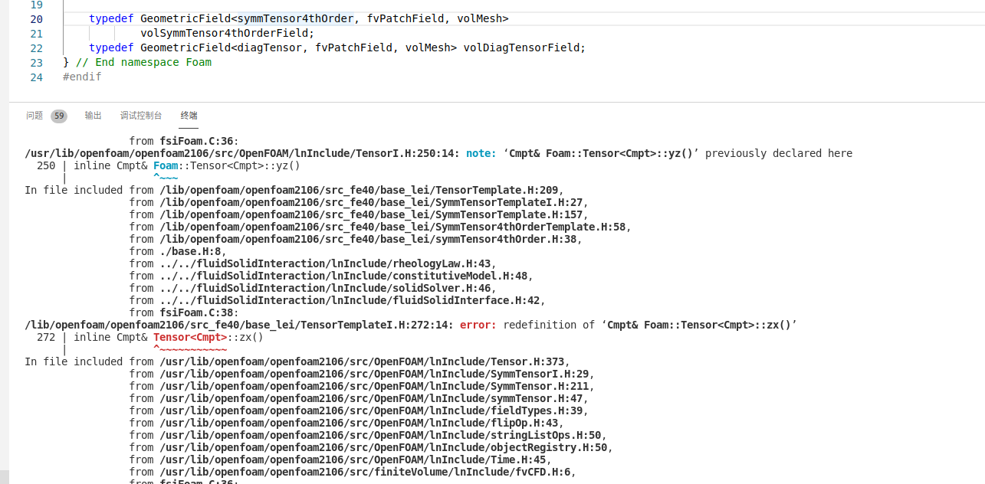The height and width of the screenshot is (484, 985).
Task: Click the '#endif' directive on line 24
Action: (x=82, y=77)
